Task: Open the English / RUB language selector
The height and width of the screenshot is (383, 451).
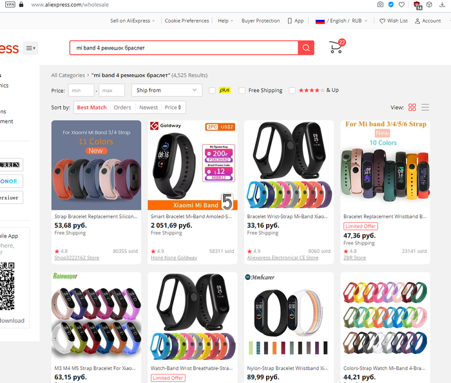Action: (x=341, y=21)
